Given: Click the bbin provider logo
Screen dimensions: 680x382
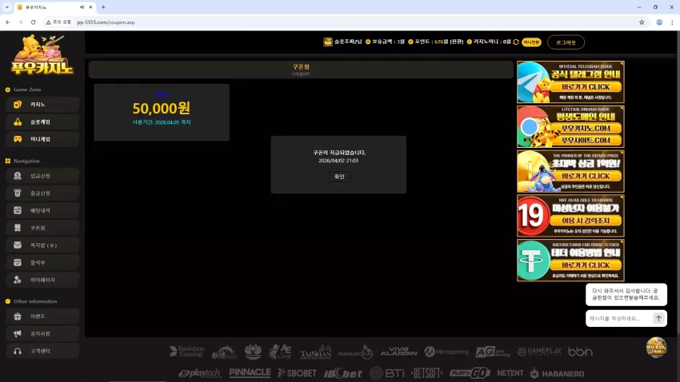Looking at the screenshot, I should [x=580, y=352].
